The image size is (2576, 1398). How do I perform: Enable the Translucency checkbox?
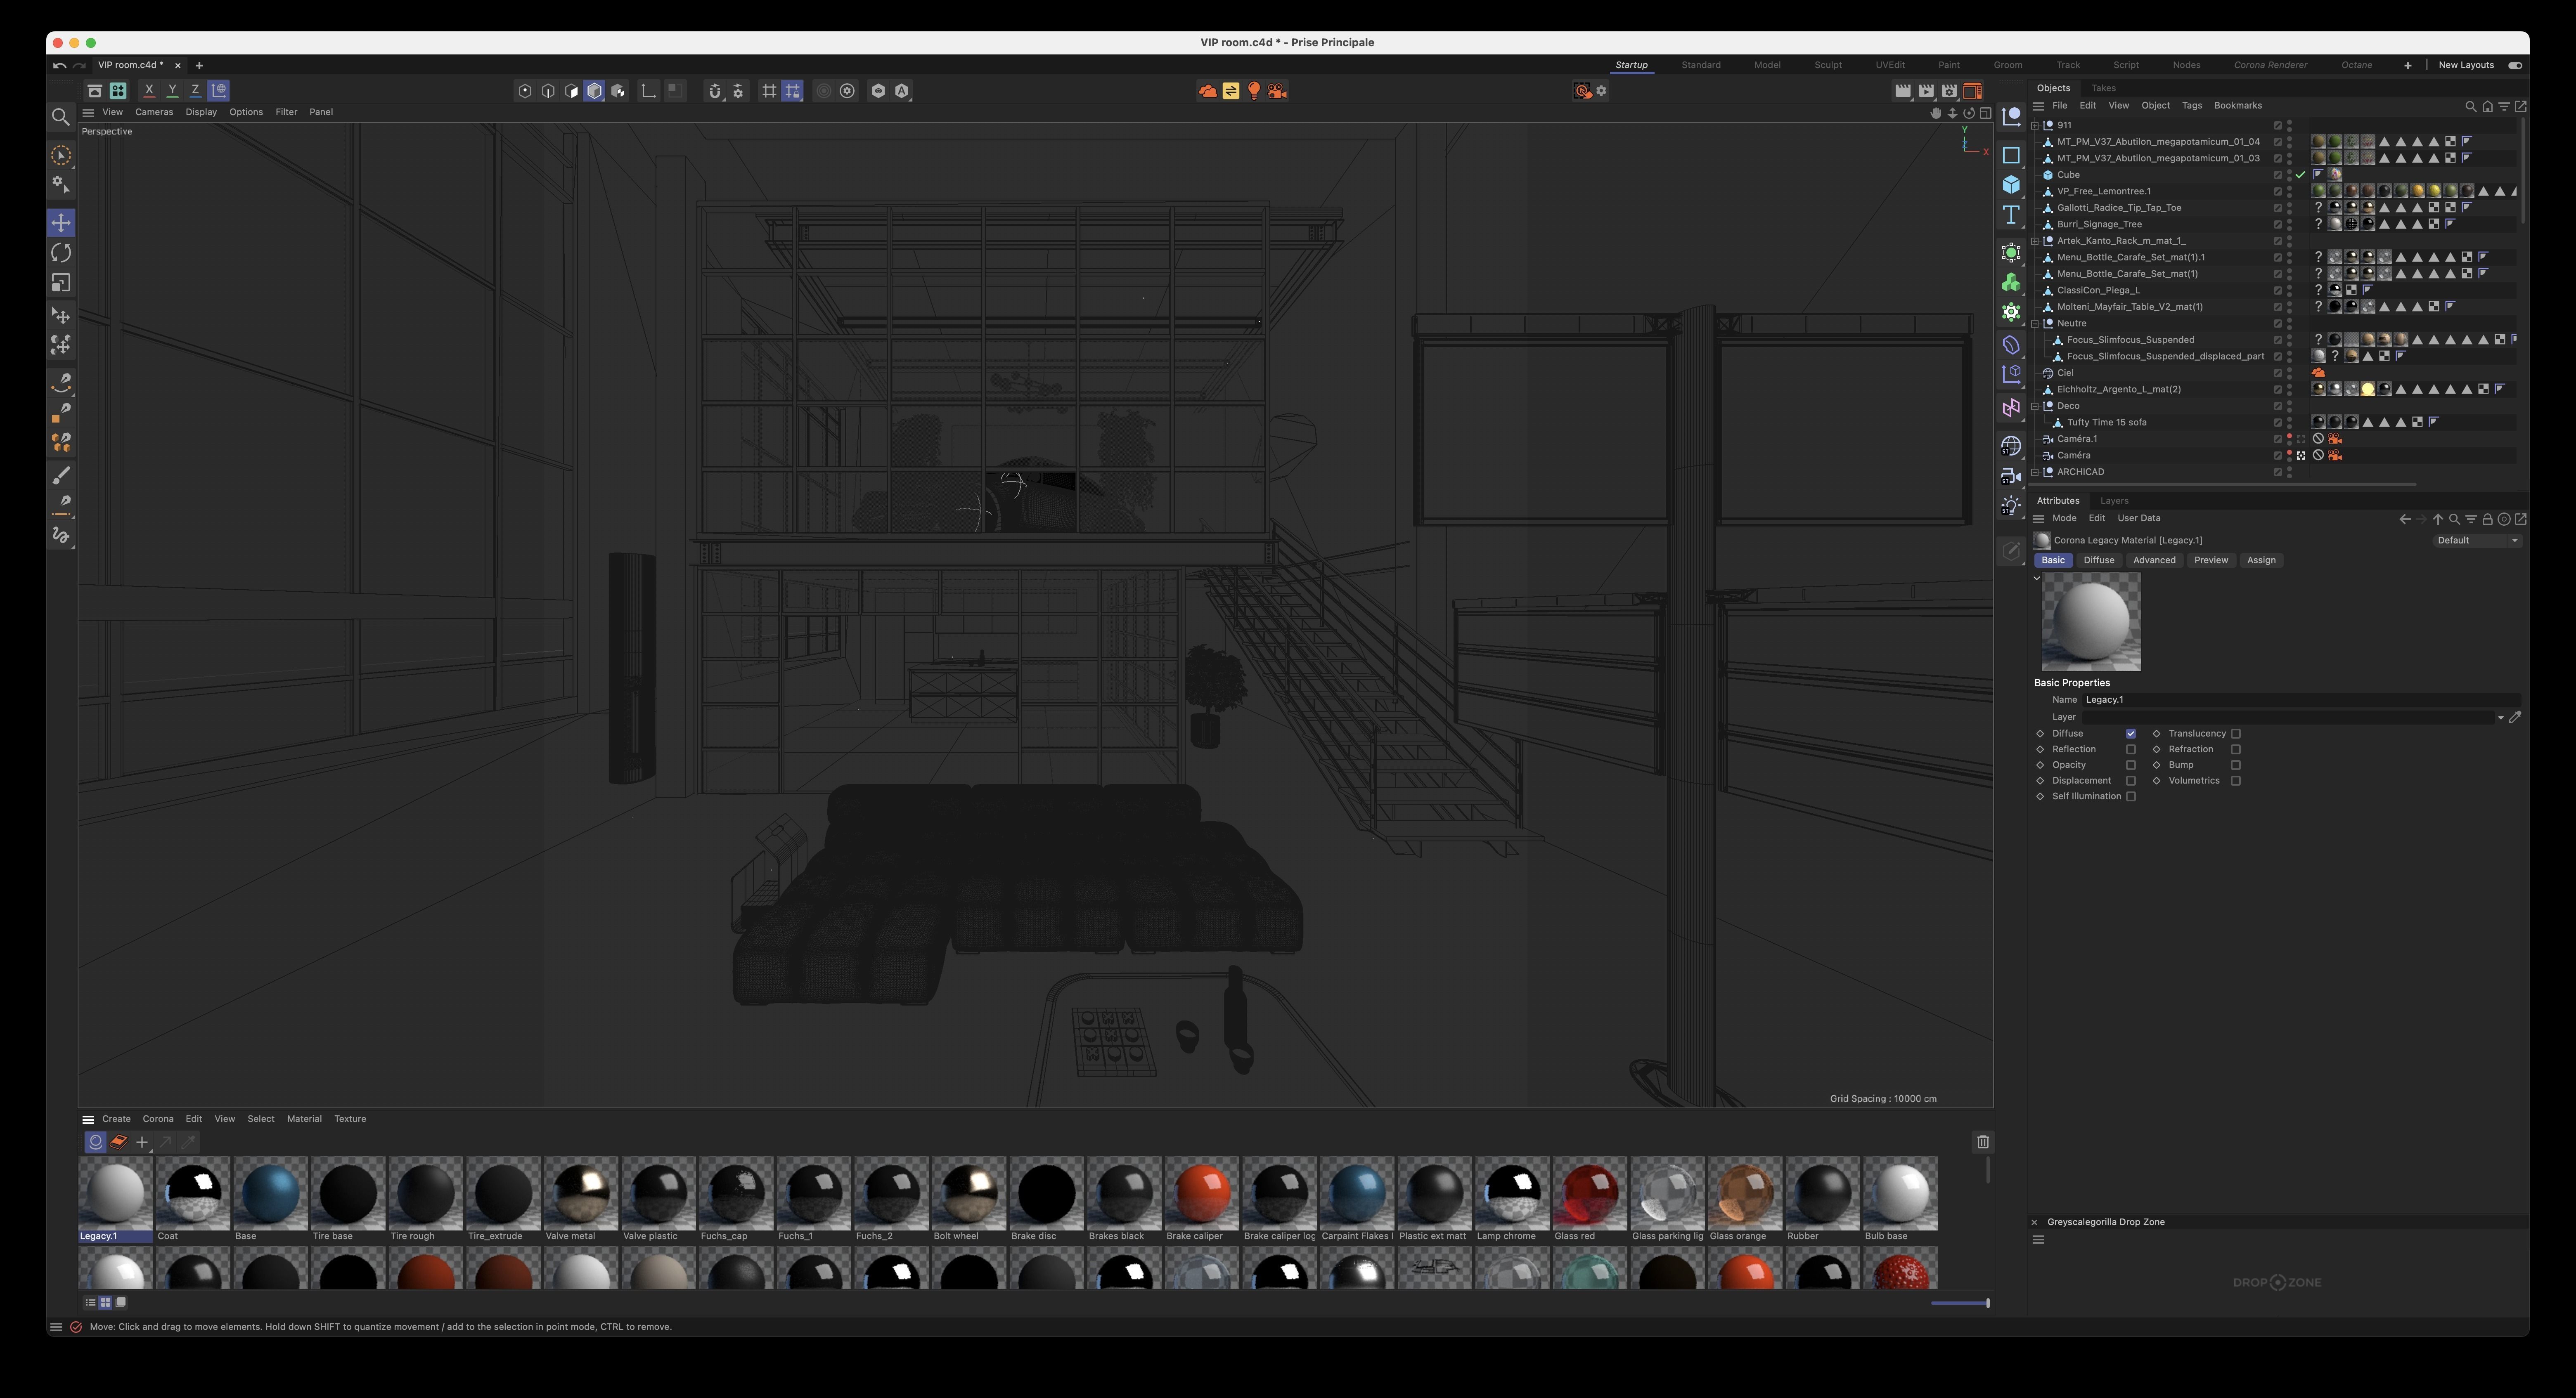pyautogui.click(x=2235, y=734)
